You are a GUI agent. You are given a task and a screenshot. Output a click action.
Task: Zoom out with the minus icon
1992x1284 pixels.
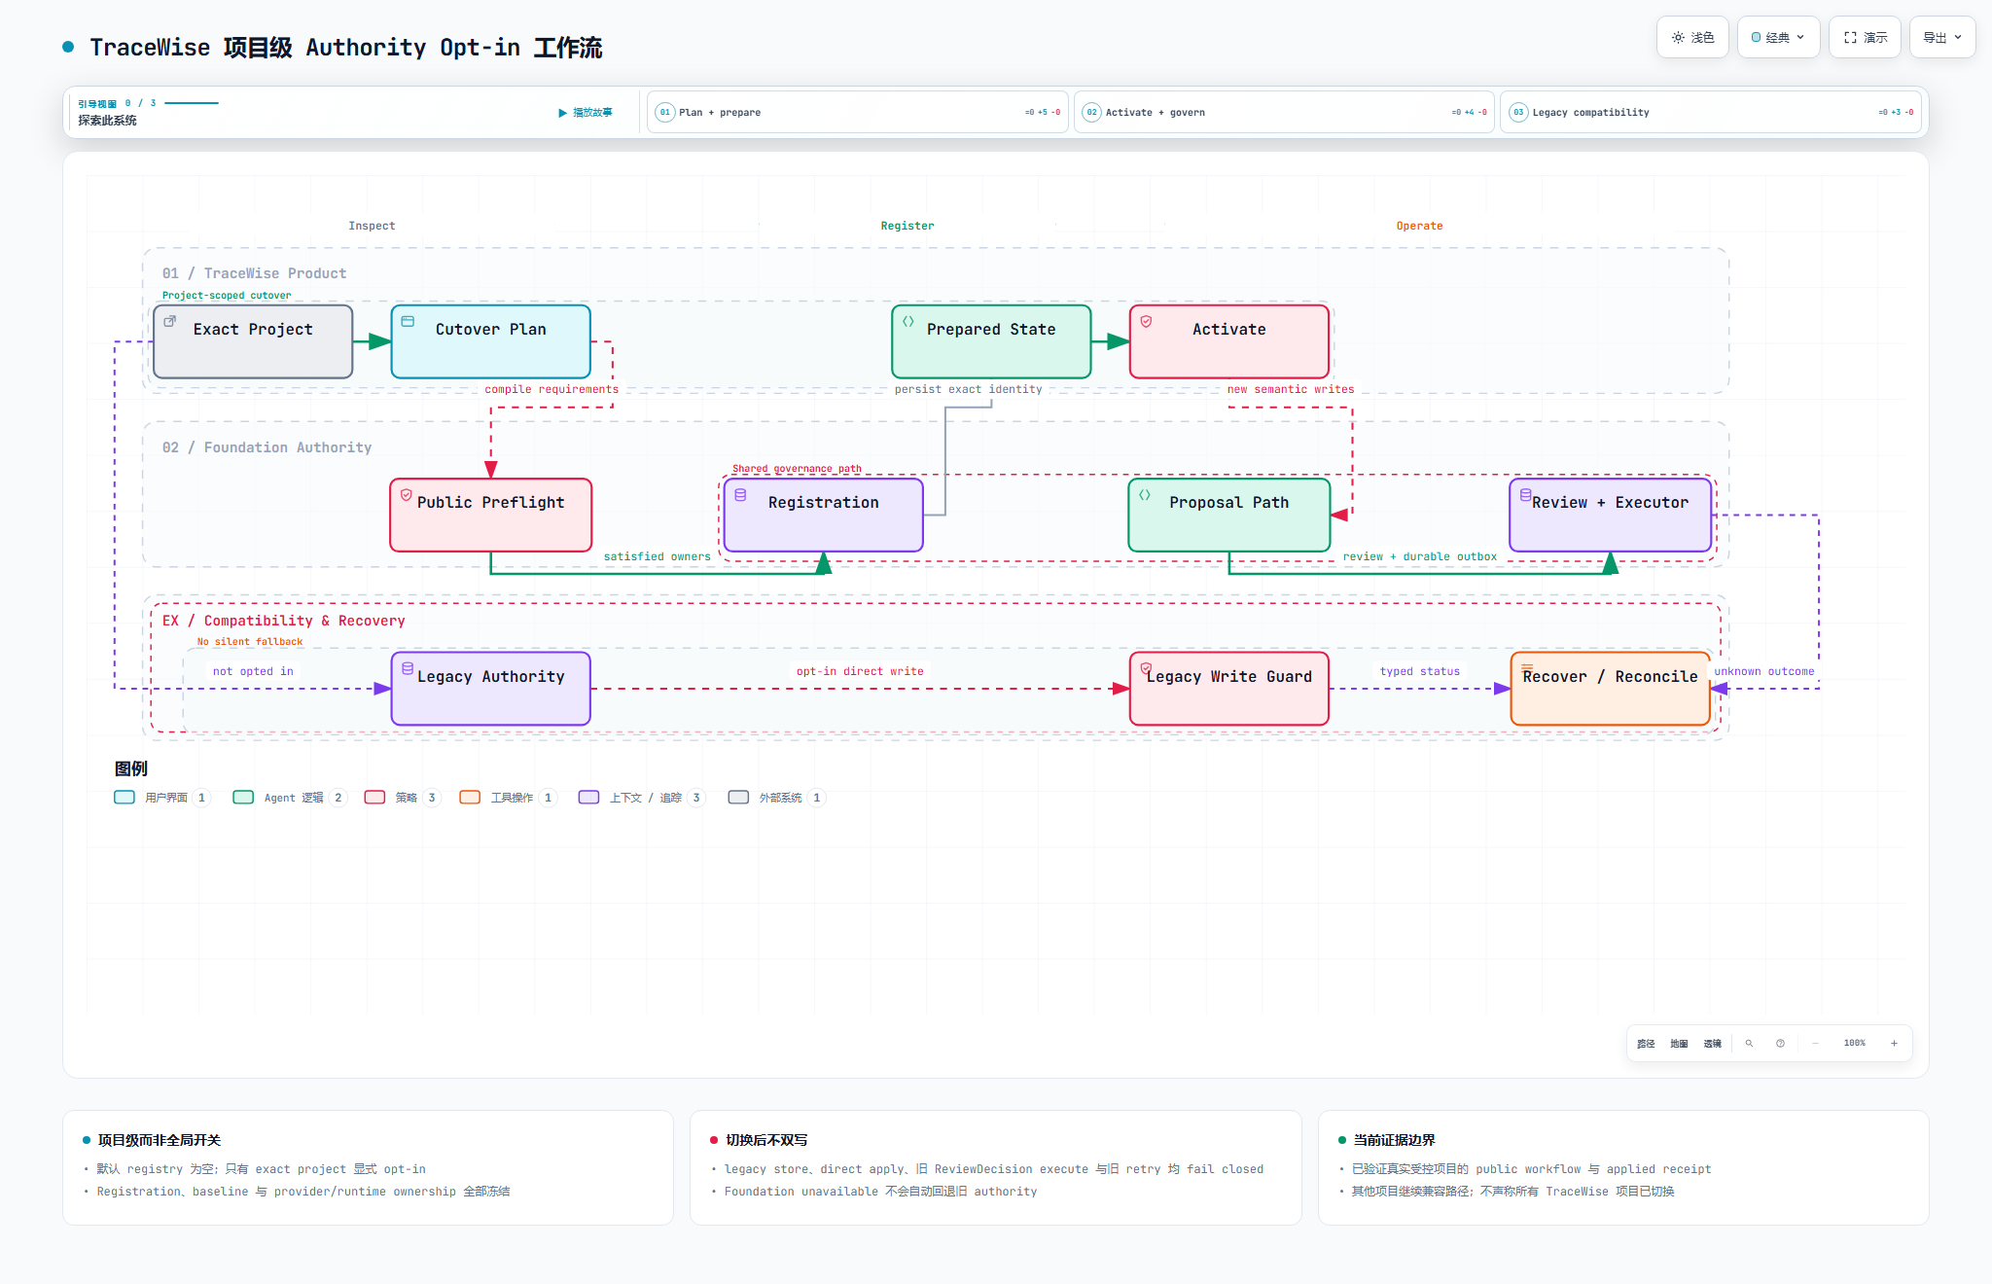[1815, 1043]
